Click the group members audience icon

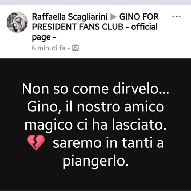(76, 48)
